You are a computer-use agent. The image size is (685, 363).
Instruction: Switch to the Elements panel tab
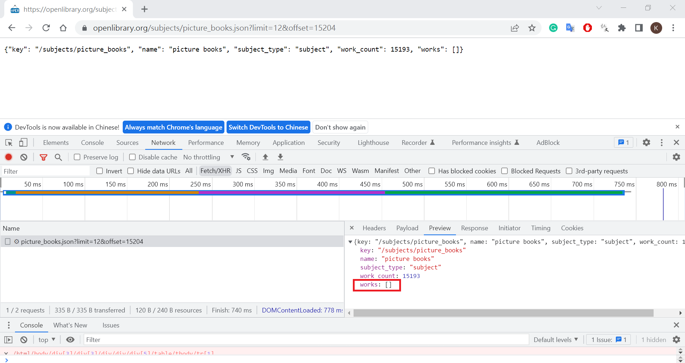point(56,143)
